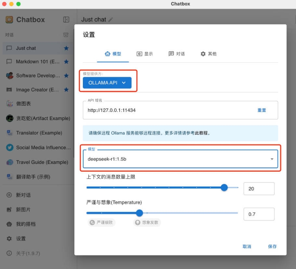Image resolution: width=296 pixels, height=269 pixels.
Task: Open the 新对话 plus icon entry
Action: click(x=9, y=195)
